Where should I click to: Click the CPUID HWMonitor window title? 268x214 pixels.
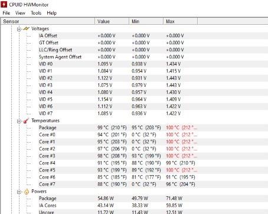[x=29, y=5]
